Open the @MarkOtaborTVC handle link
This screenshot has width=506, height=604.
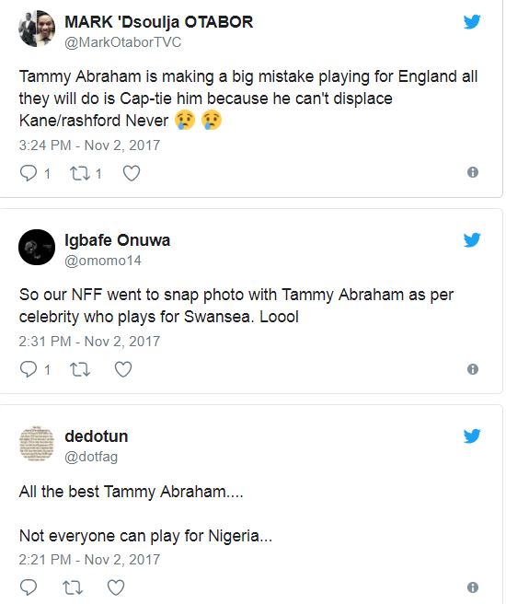pos(122,42)
